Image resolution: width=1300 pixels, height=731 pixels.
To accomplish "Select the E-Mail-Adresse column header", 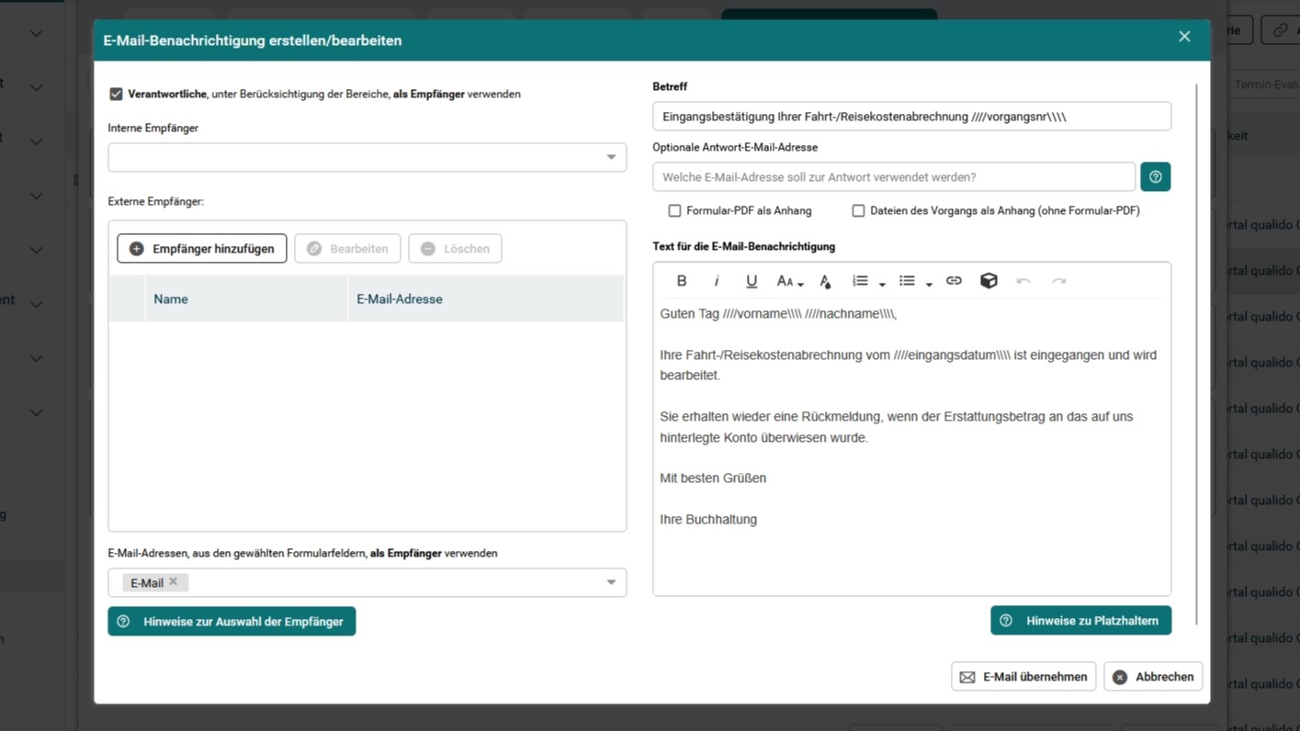I will coord(486,298).
